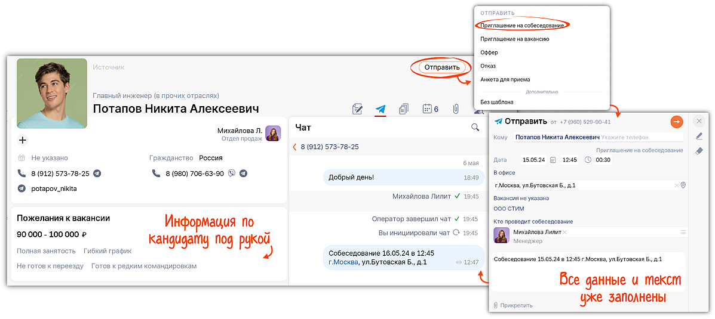Open the calendar icon showing 6 events
The height and width of the screenshot is (319, 715).
pos(430,109)
